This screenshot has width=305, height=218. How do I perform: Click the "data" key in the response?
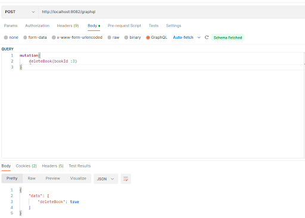coord(36,196)
